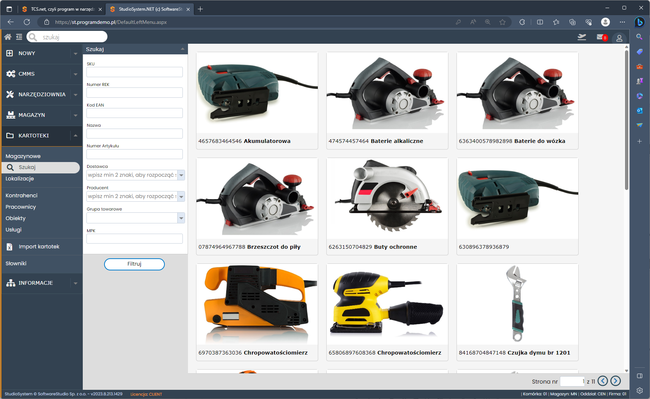Screen dimensions: 650x399
Task: Toggle the left menu collapse icon
Action: [x=19, y=37]
